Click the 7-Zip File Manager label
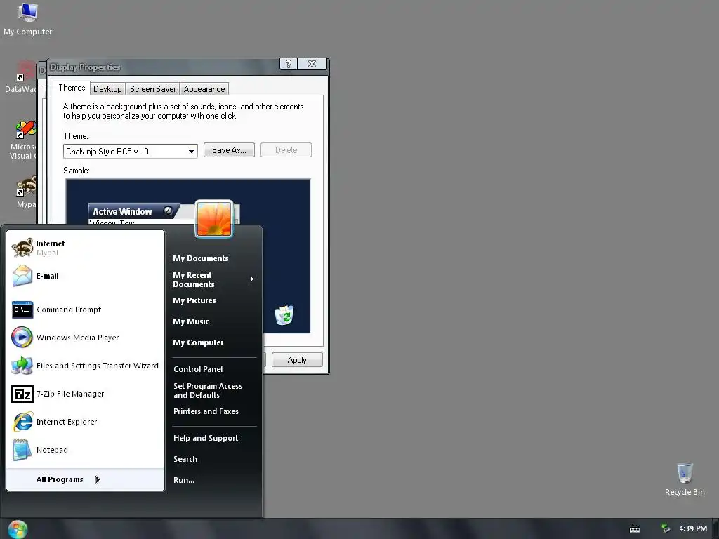719x539 pixels. tap(70, 394)
